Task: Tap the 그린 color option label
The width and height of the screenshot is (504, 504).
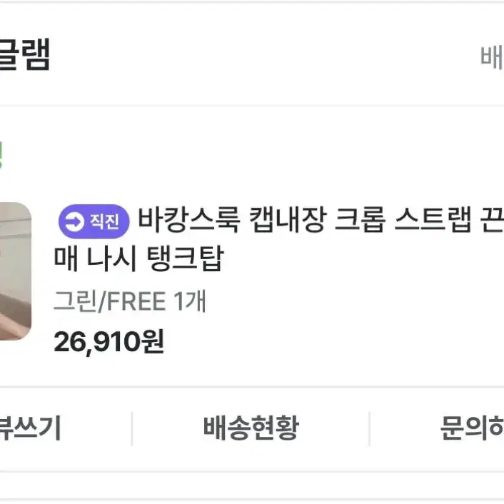Action: [75, 301]
